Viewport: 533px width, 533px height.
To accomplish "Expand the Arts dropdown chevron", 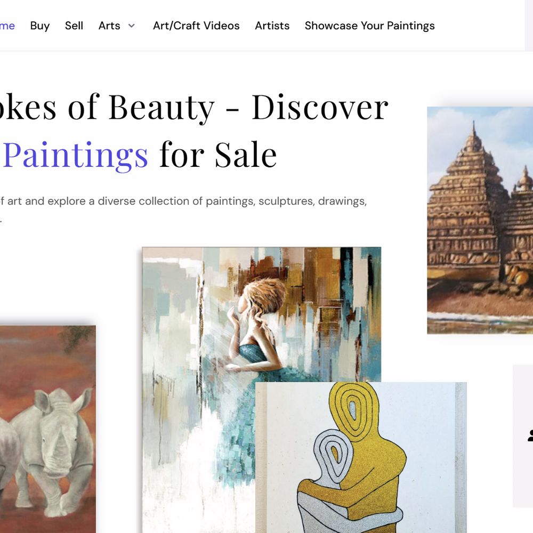I will (132, 26).
